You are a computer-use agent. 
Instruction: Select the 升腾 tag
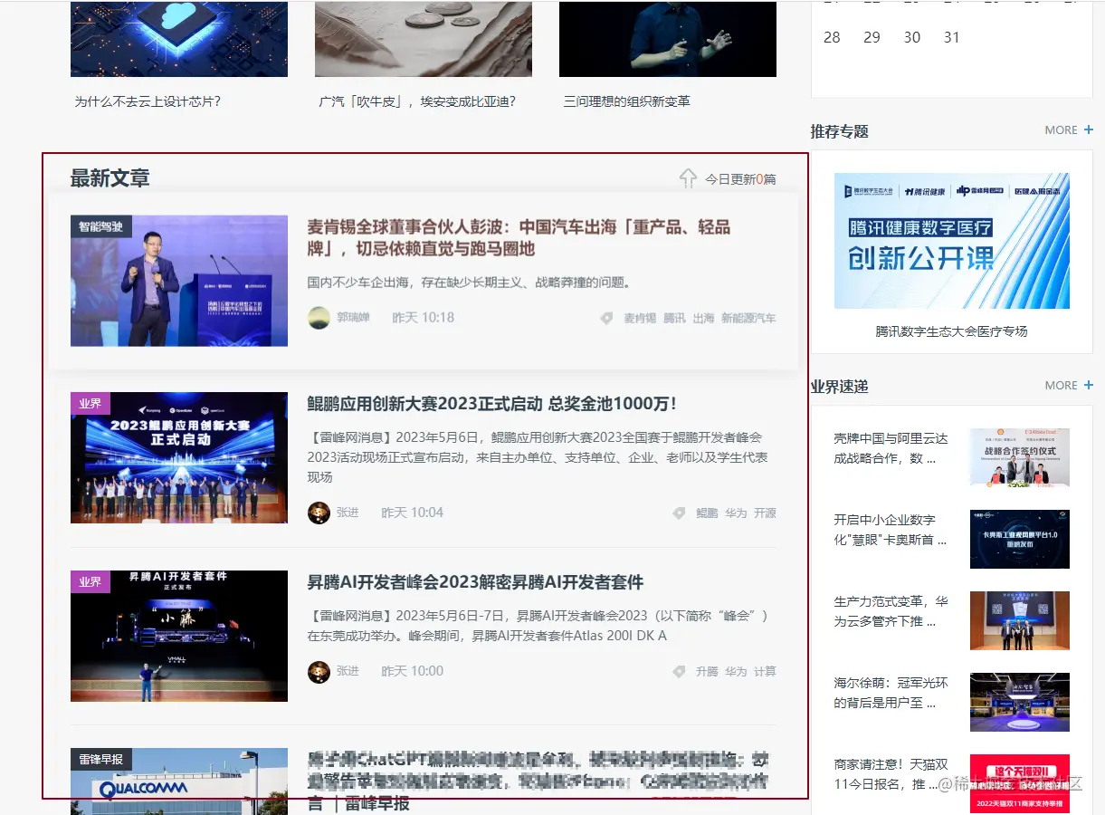click(x=707, y=672)
